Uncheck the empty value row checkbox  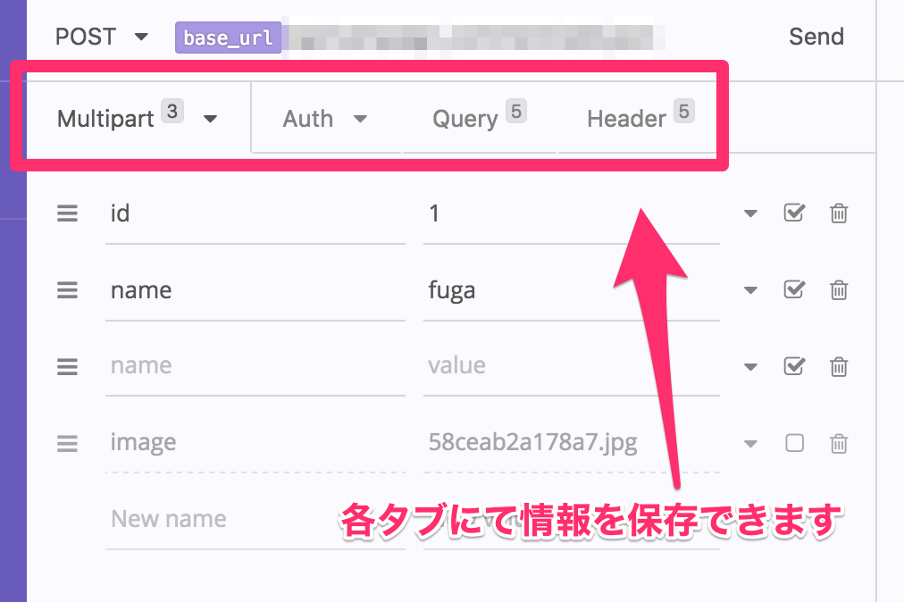[794, 366]
